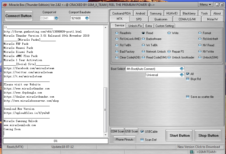Viewport: 226px width, 154px height.
Task: Select the Wr TelBk radio option
Action: click(150, 45)
